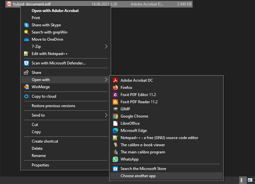The height and width of the screenshot is (184, 255).
Task: Expand the Open with submenu arrow
Action: click(x=106, y=80)
